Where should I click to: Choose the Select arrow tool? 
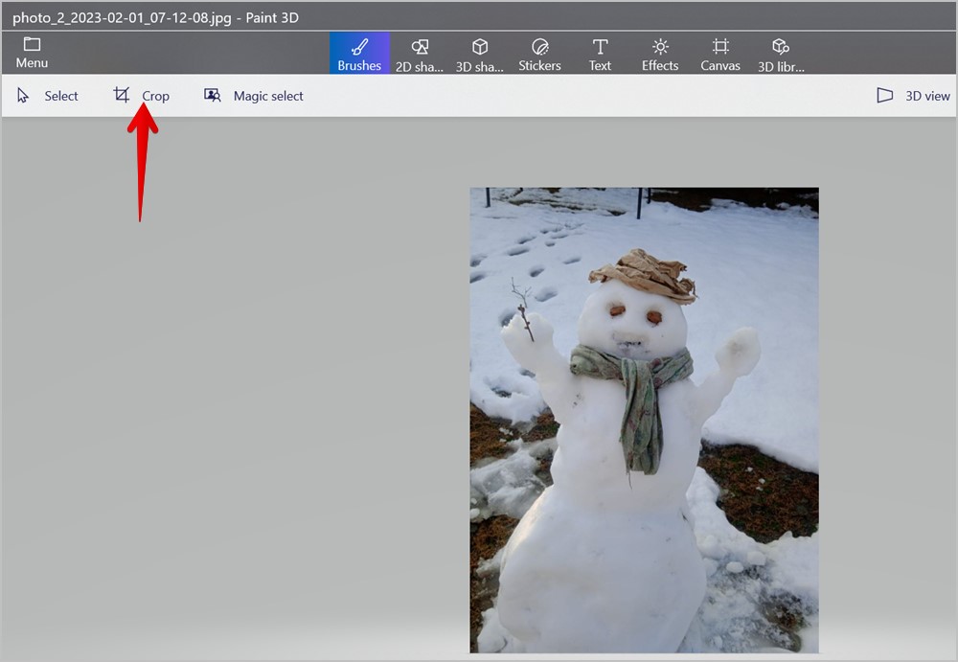coord(48,96)
